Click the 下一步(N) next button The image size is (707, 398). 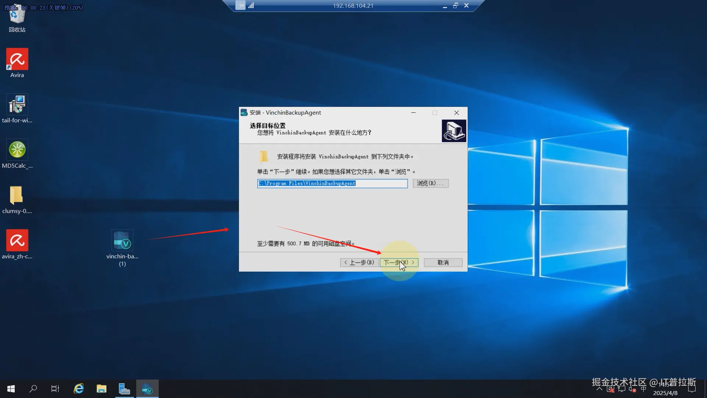[x=399, y=262]
